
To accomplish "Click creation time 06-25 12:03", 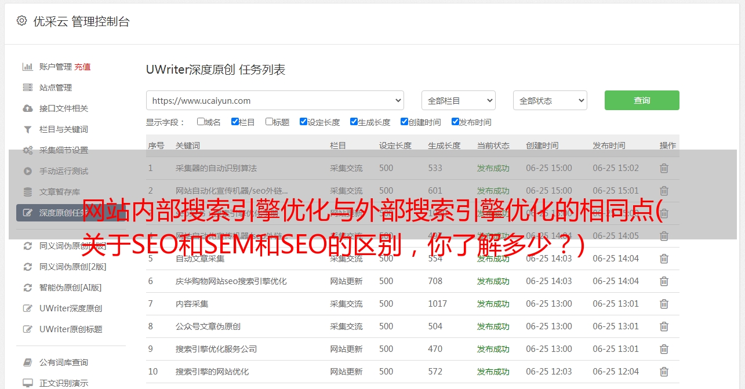I will pos(549,372).
